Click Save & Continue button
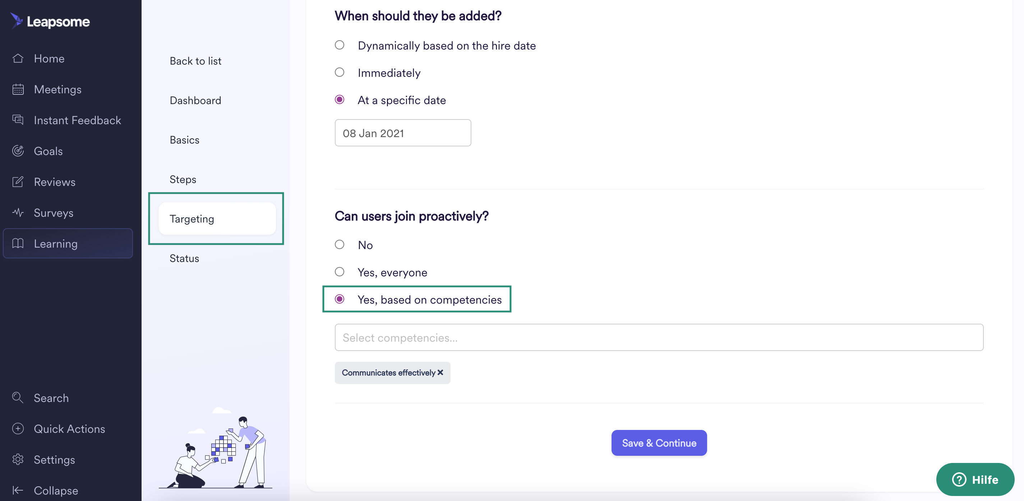Viewport: 1024px width, 501px height. tap(659, 443)
